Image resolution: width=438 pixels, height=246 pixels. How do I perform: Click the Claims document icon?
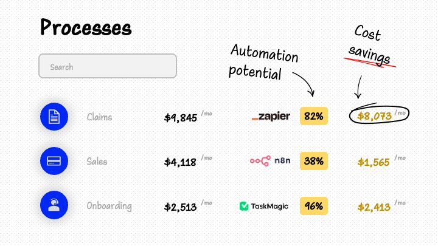point(54,116)
